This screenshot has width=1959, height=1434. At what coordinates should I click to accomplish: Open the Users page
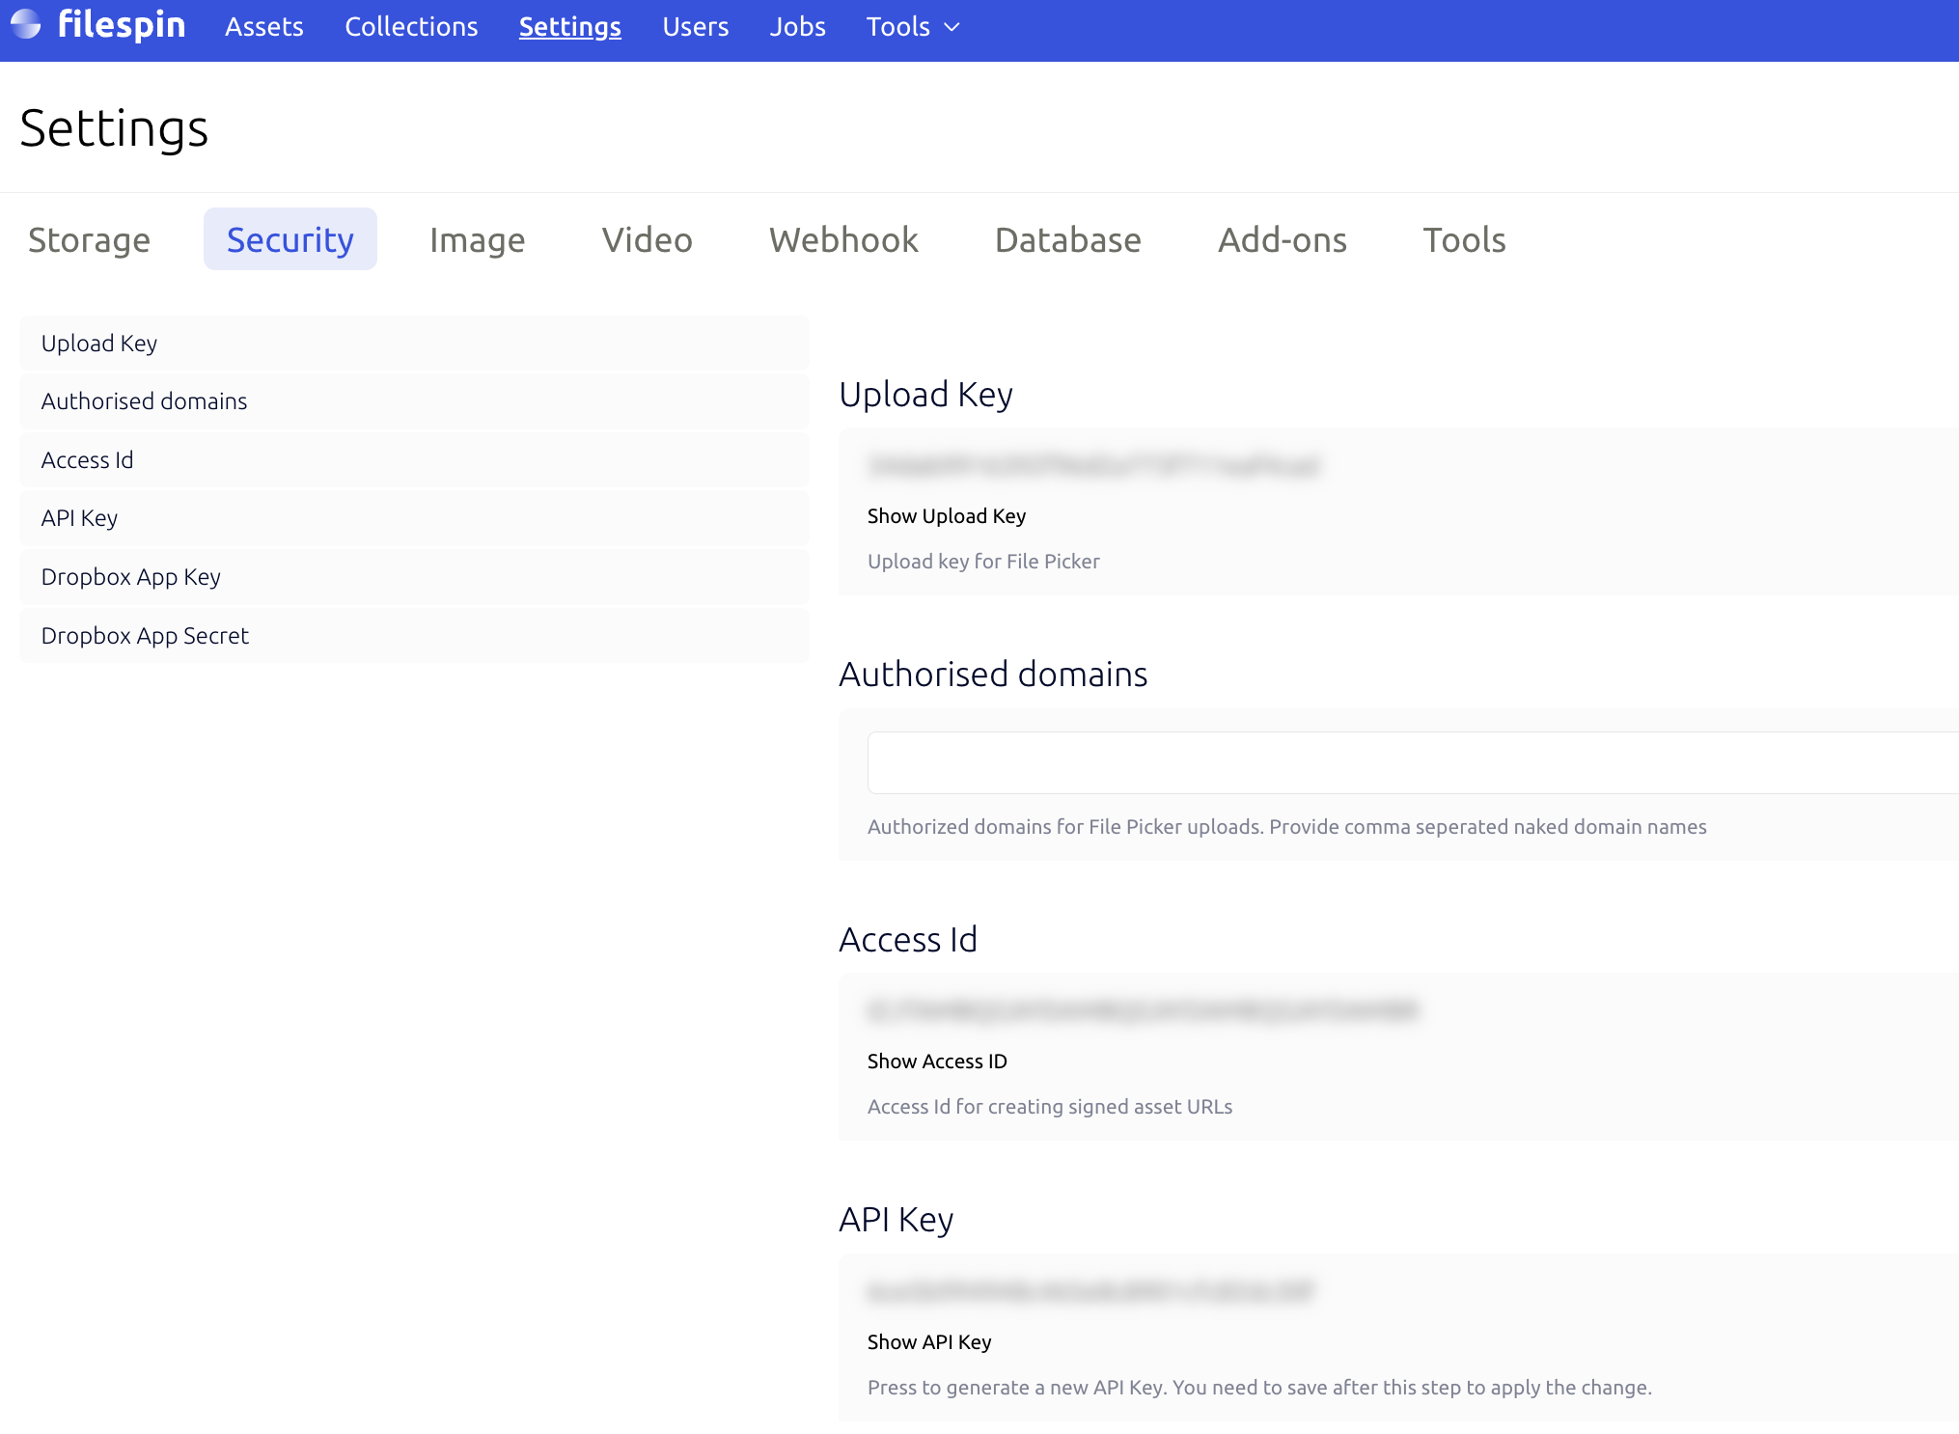(x=695, y=27)
